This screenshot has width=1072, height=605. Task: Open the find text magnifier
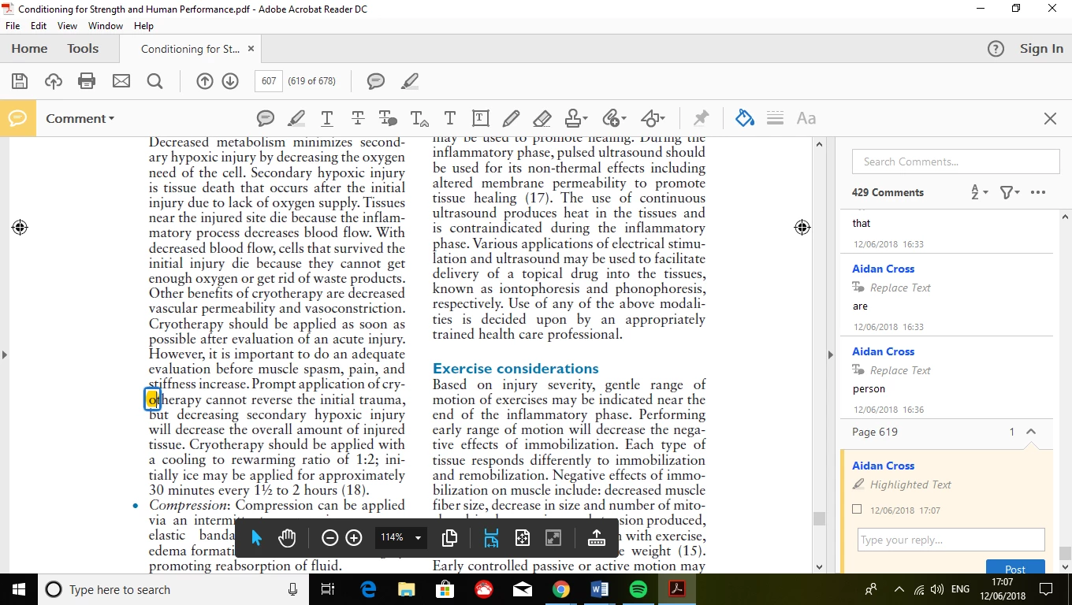(154, 81)
